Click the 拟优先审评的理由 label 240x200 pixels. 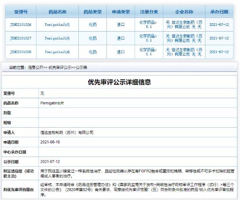(18, 189)
